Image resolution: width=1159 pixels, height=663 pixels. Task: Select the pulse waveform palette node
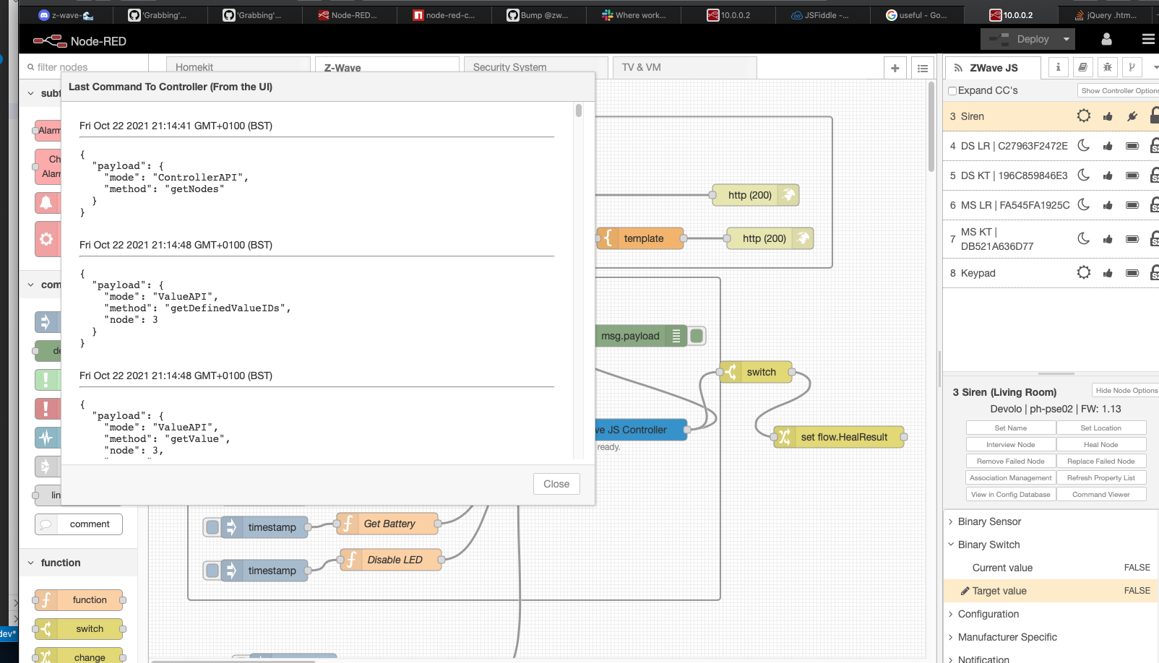click(x=48, y=438)
